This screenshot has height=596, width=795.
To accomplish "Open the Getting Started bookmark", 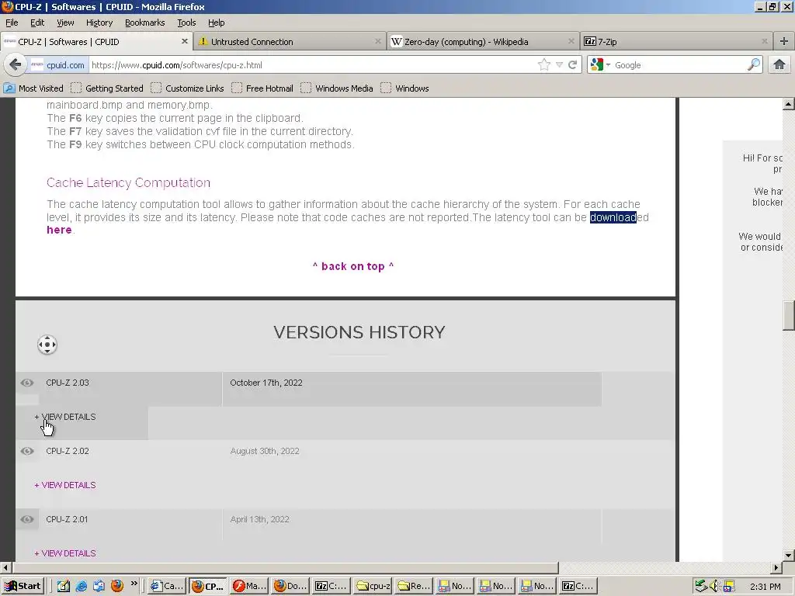I will pyautogui.click(x=107, y=88).
